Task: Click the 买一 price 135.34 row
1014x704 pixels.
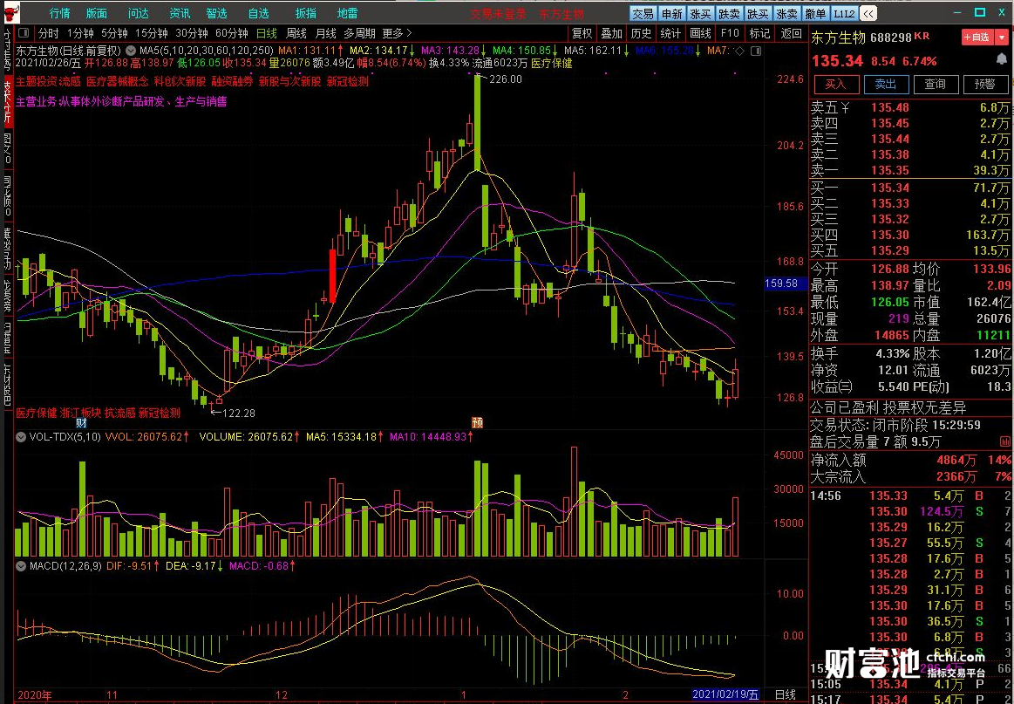Action: (x=910, y=188)
